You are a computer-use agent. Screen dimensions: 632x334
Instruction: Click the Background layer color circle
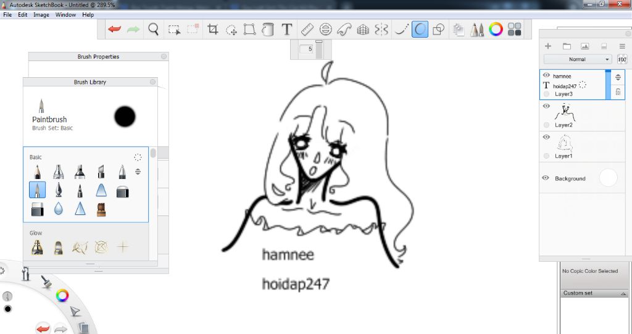608,178
